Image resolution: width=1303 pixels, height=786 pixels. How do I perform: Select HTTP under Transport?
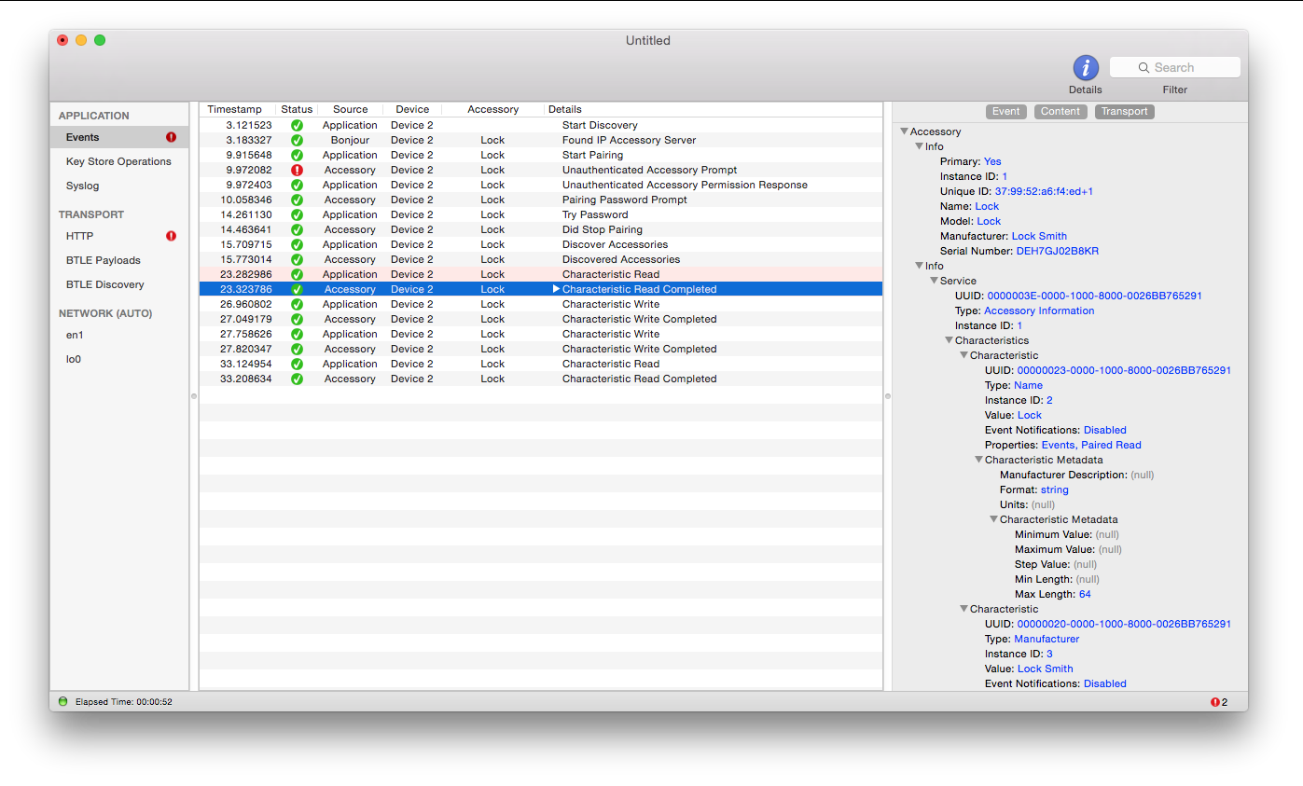coord(119,236)
